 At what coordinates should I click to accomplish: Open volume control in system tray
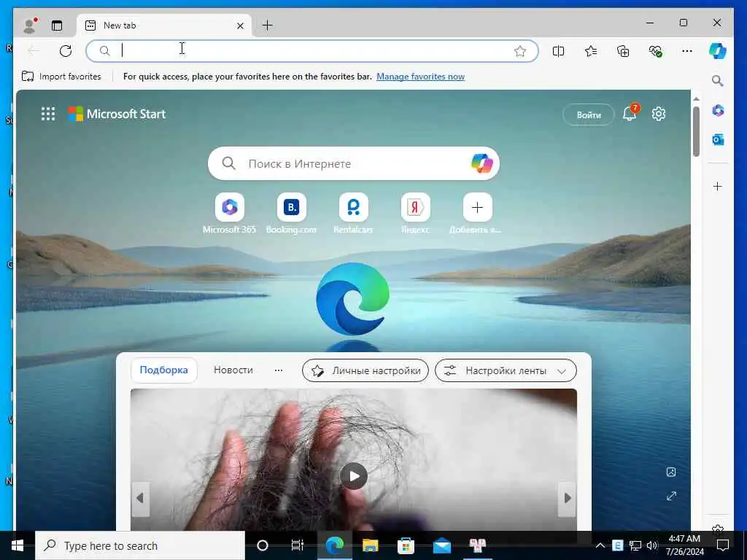[652, 545]
